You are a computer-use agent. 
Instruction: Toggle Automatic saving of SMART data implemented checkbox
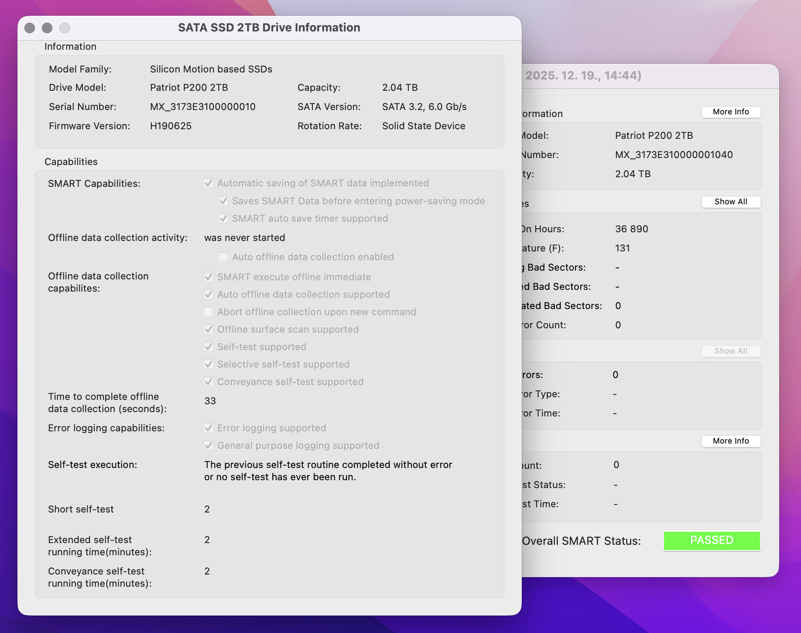pos(208,183)
